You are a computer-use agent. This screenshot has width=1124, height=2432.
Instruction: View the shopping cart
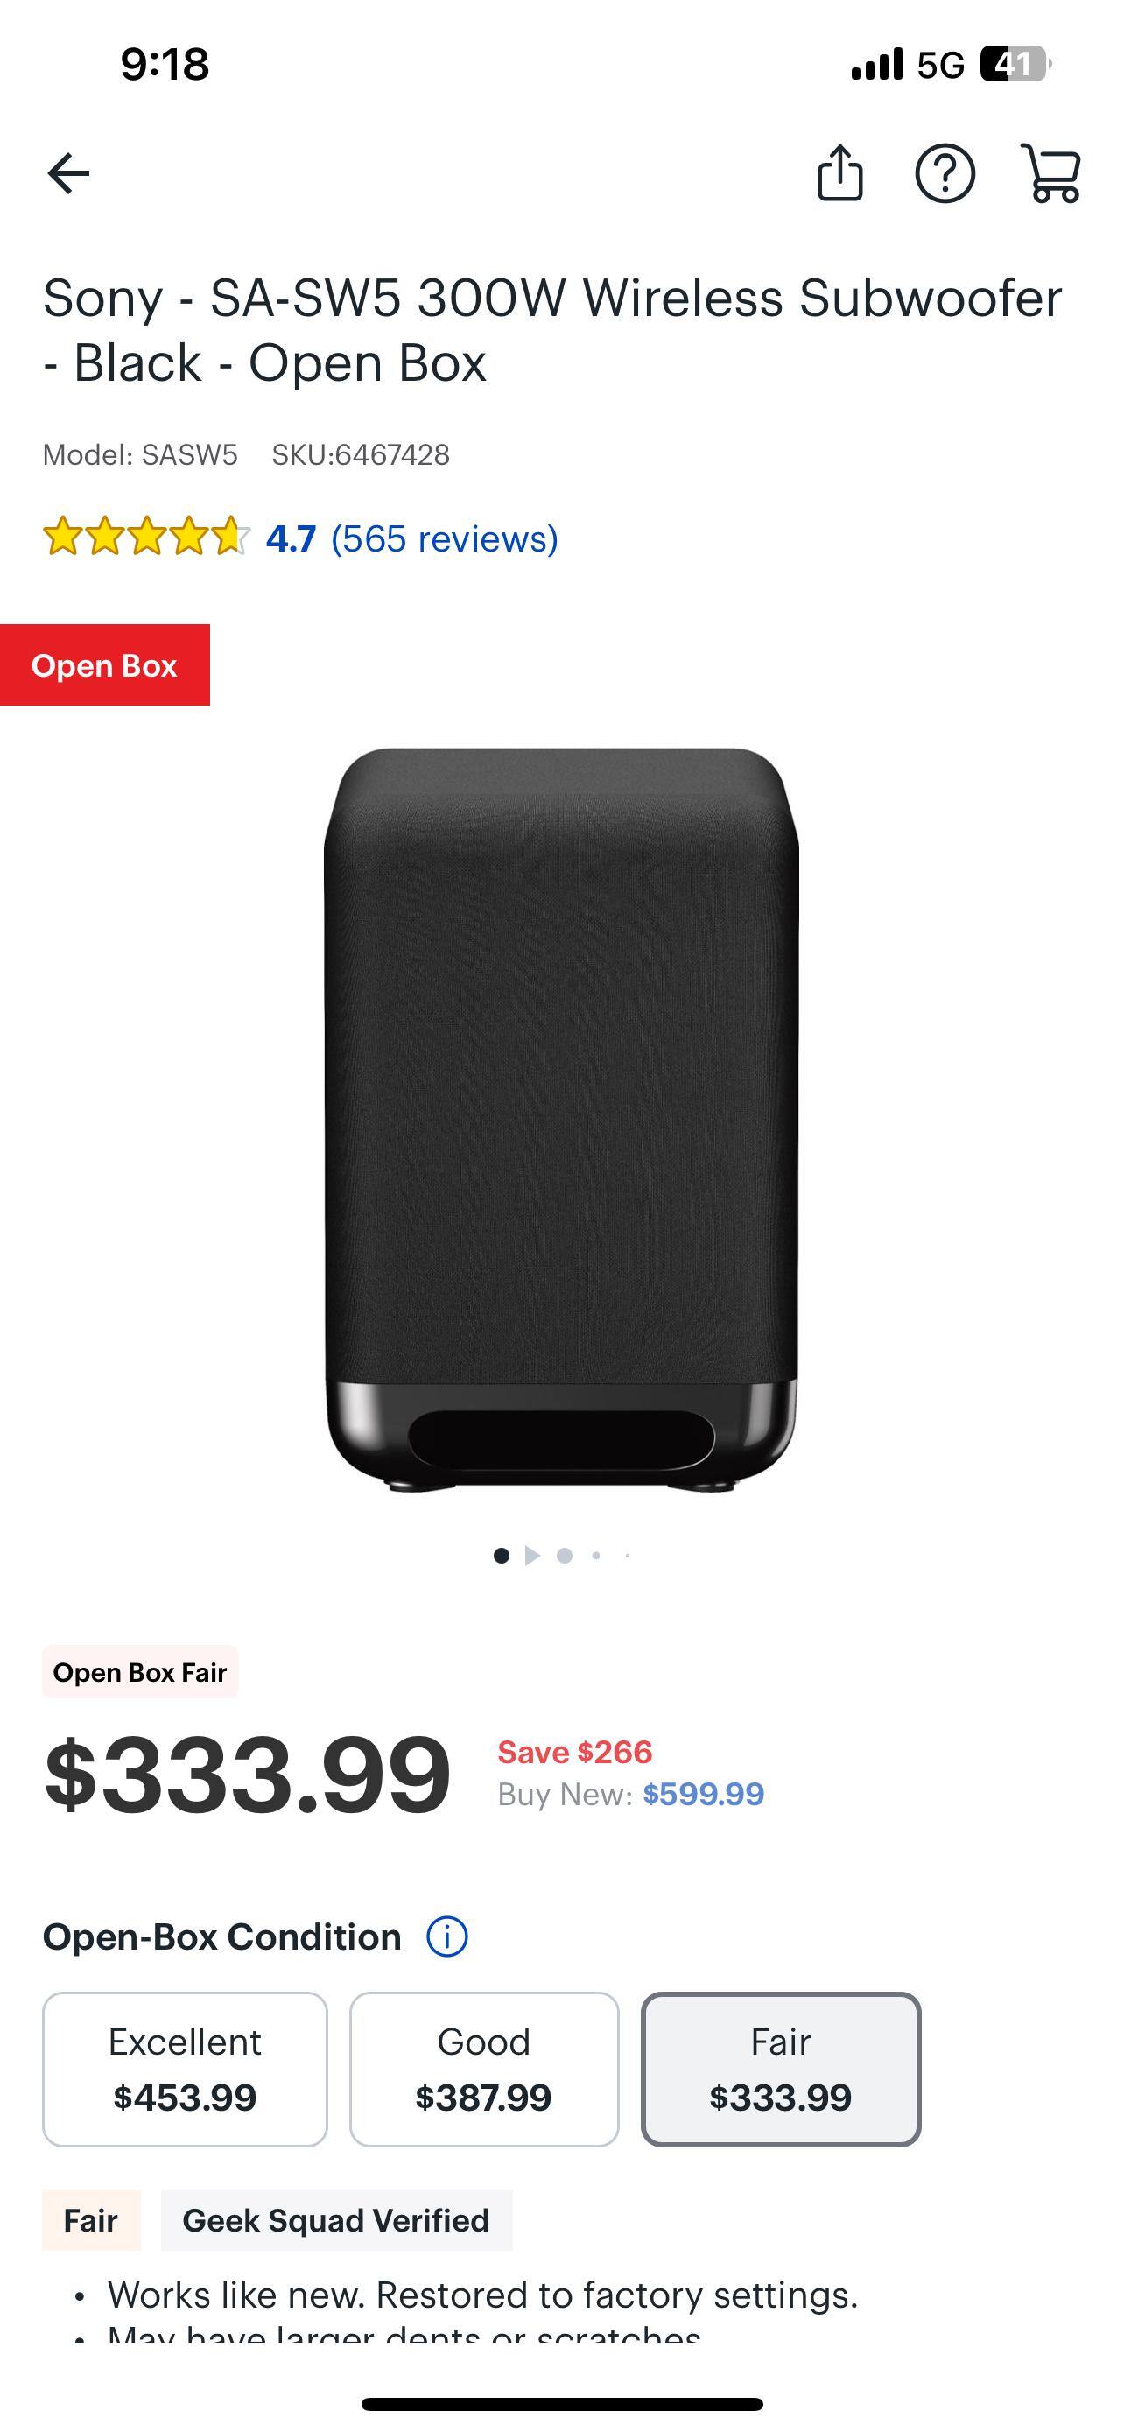(x=1050, y=172)
